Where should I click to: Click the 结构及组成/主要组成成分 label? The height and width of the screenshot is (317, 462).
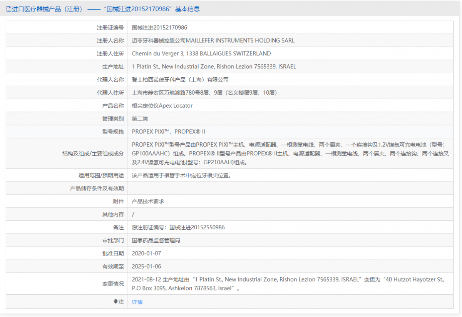93,153
